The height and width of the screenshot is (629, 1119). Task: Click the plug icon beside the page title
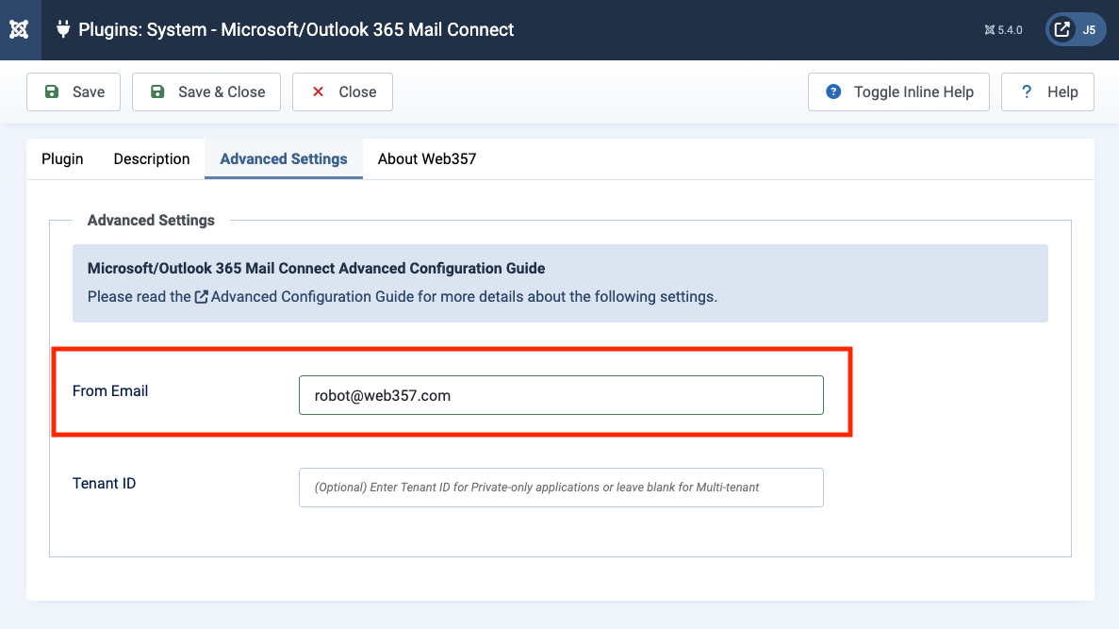point(63,29)
